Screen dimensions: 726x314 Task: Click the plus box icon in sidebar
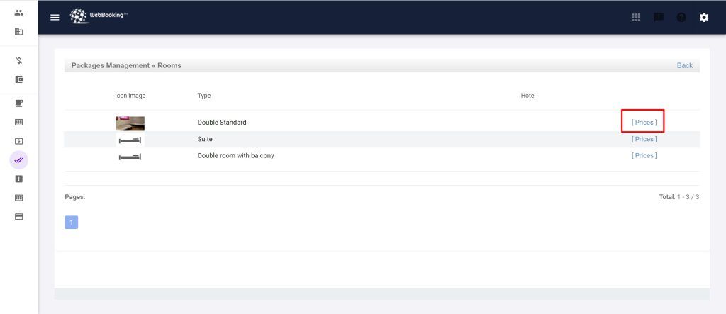coord(19,179)
